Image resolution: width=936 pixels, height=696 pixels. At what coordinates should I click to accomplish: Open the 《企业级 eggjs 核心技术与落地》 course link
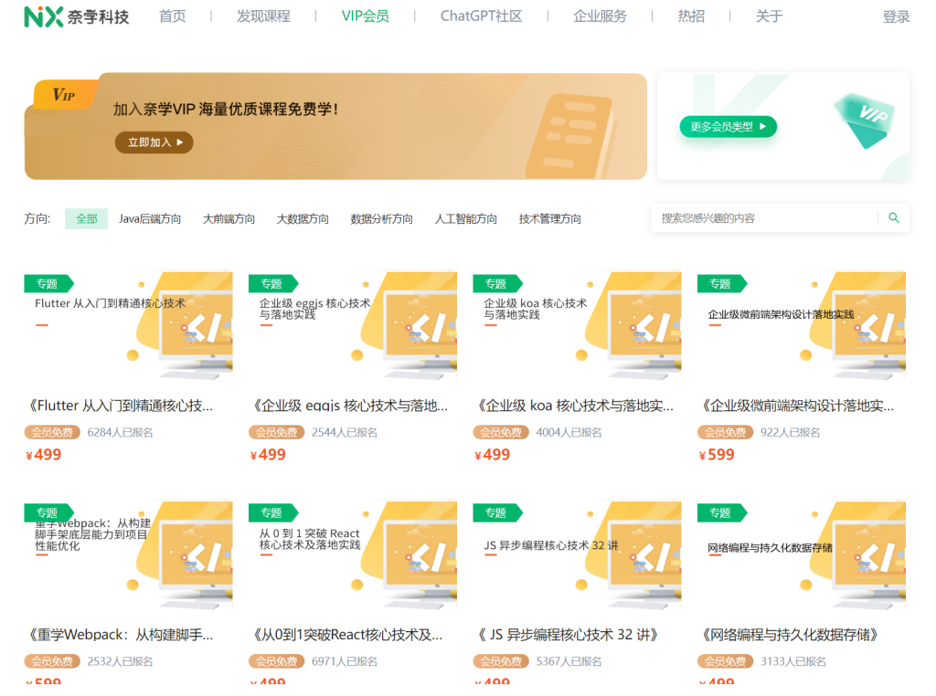point(350,406)
